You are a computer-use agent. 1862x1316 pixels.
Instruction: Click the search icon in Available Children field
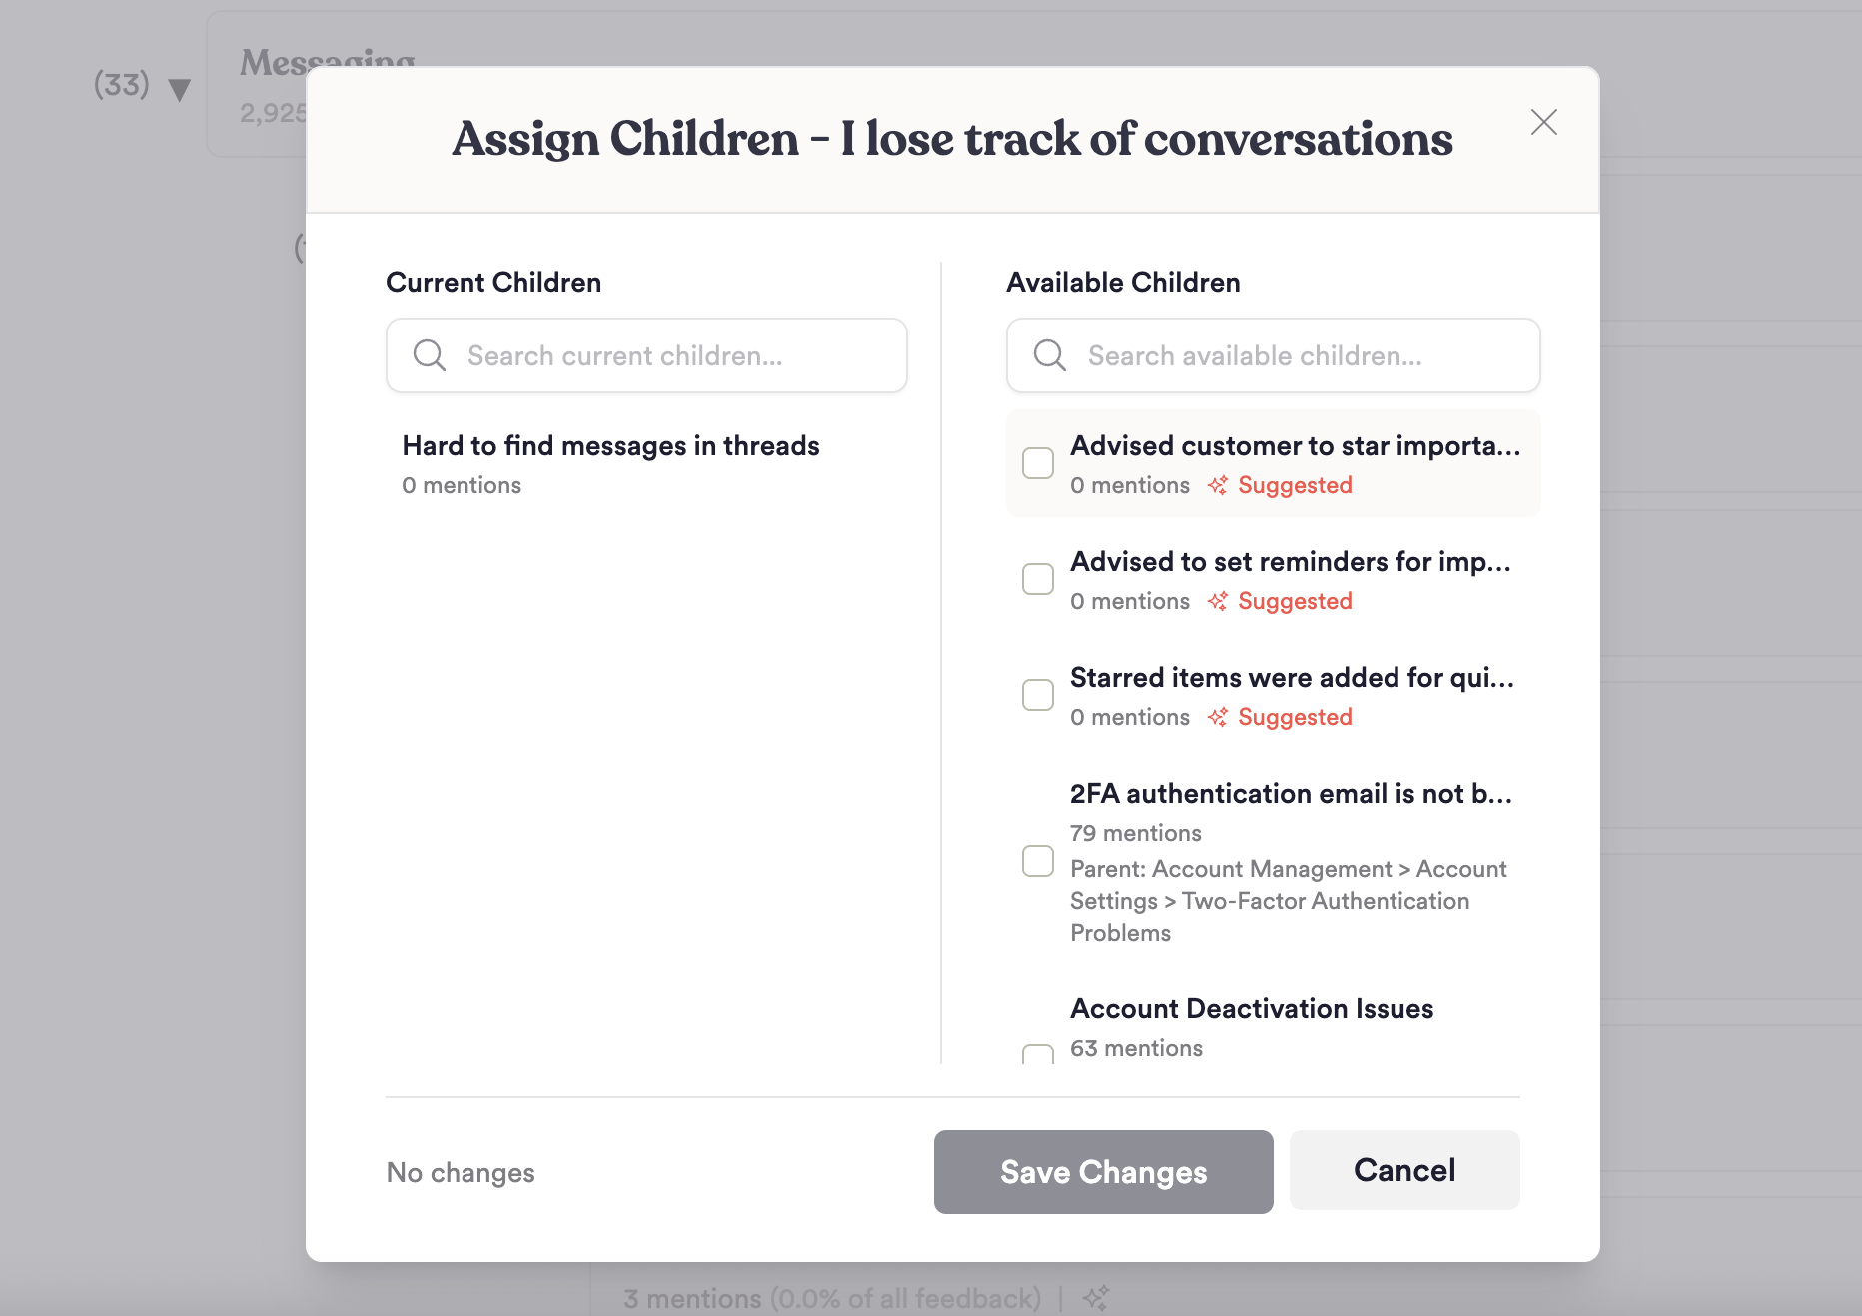tap(1049, 355)
